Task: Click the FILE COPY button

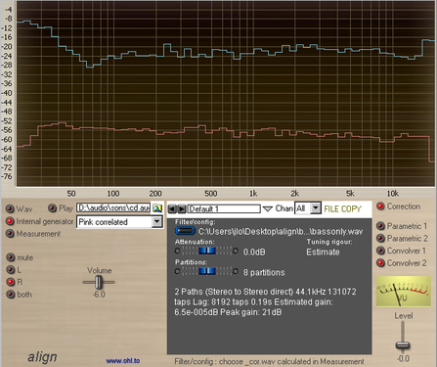Action: pyautogui.click(x=342, y=208)
